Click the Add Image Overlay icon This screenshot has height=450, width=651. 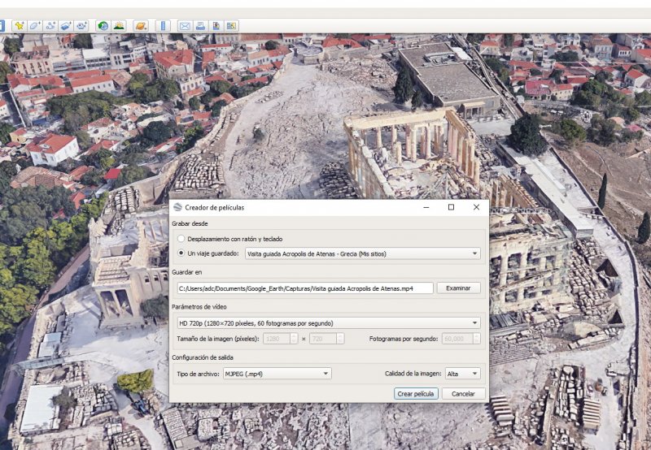tap(67, 26)
